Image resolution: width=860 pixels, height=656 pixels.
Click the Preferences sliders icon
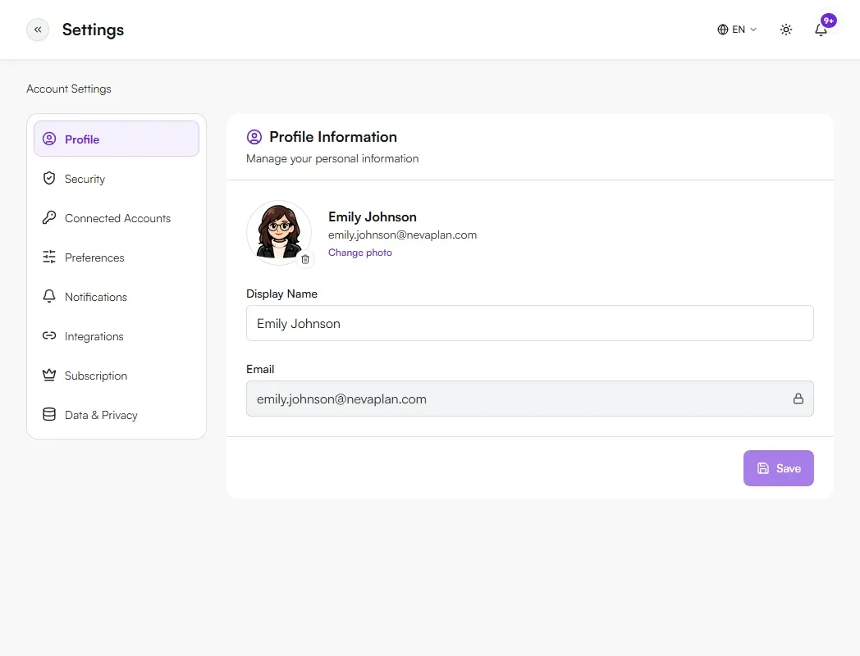(x=49, y=257)
